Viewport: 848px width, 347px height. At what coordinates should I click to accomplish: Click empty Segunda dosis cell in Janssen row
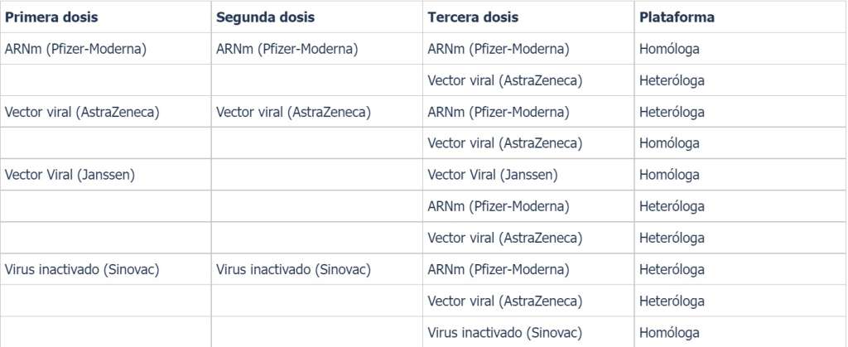[x=317, y=175]
